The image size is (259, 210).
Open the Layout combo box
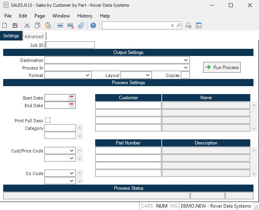pyautogui.click(x=148, y=75)
